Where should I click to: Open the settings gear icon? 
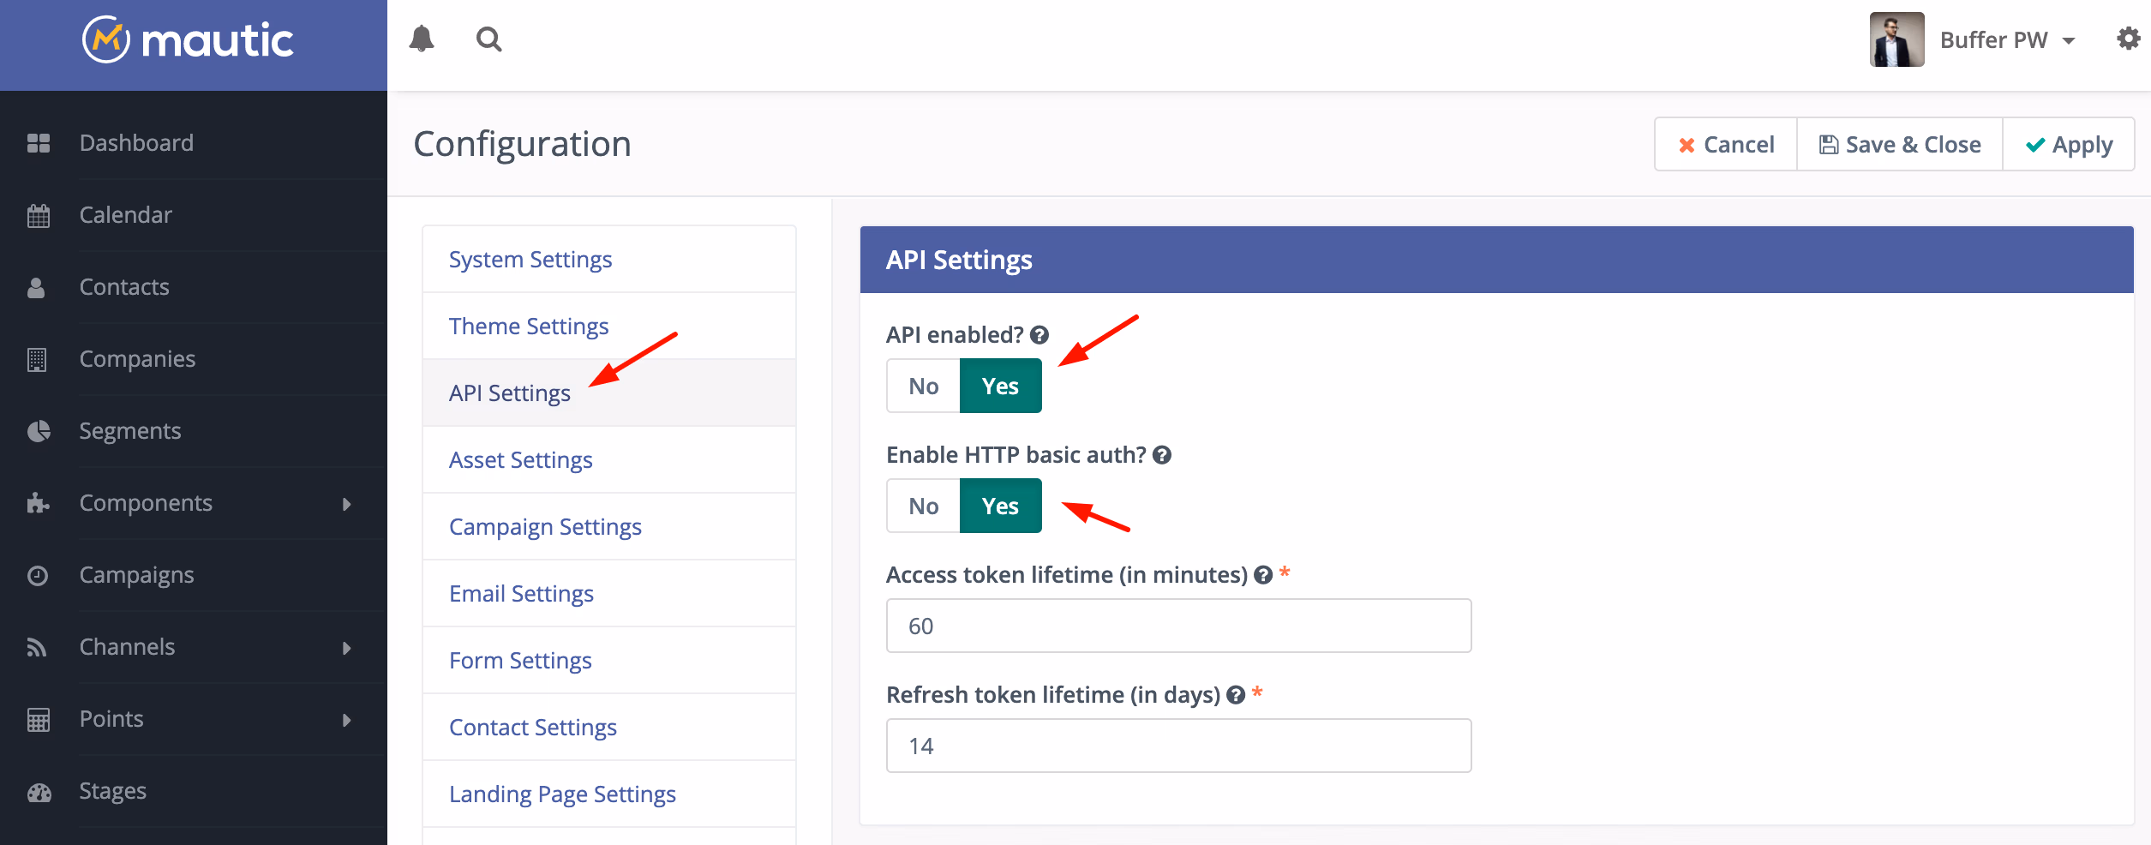point(2128,39)
